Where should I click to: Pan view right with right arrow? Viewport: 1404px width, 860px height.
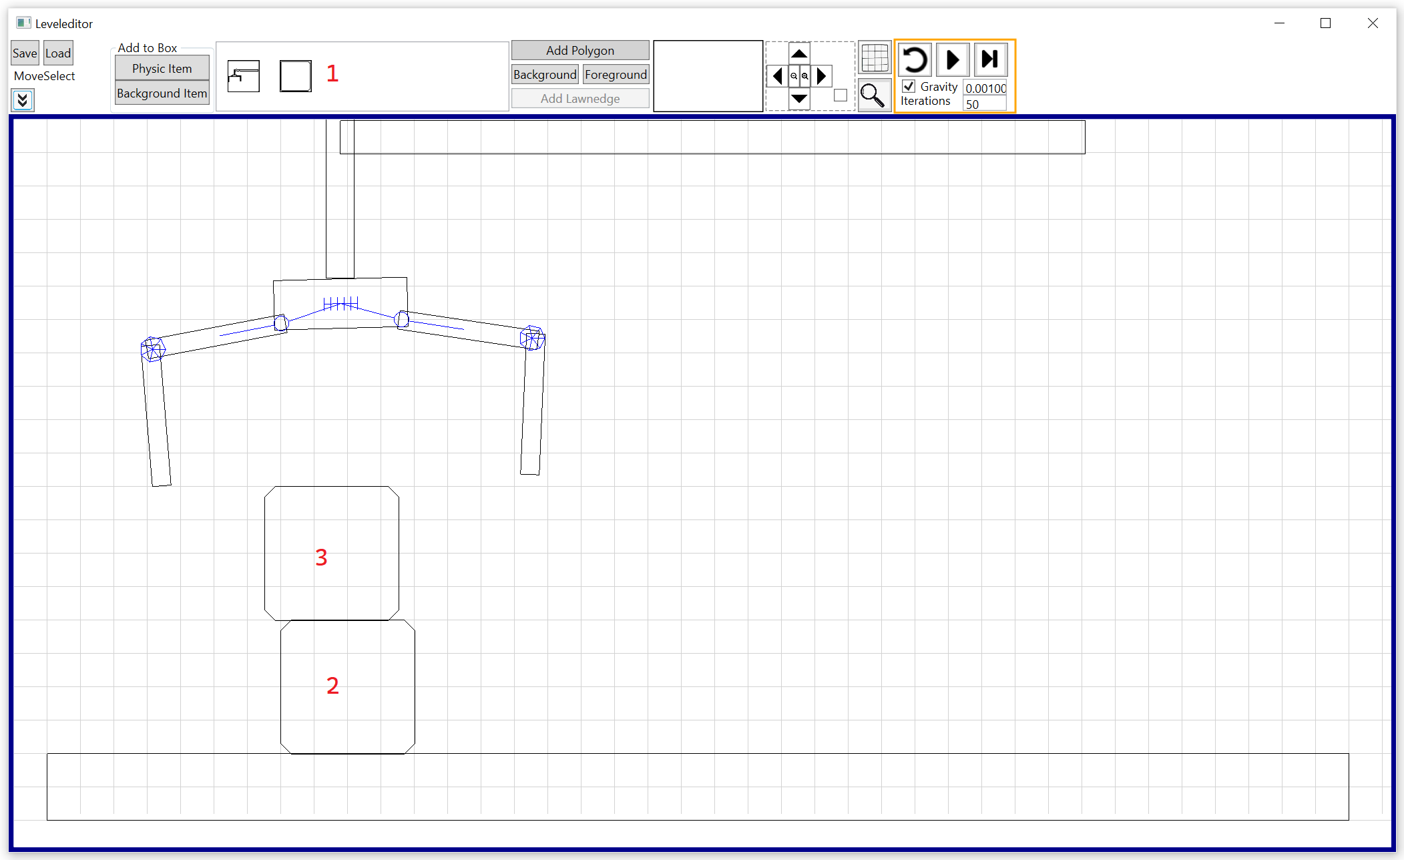[x=822, y=76]
